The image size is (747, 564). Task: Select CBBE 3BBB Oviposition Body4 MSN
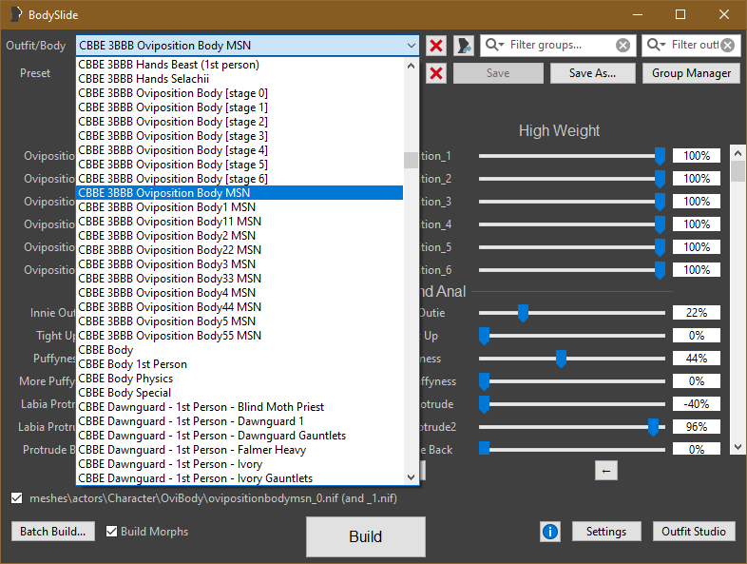[x=239, y=293]
